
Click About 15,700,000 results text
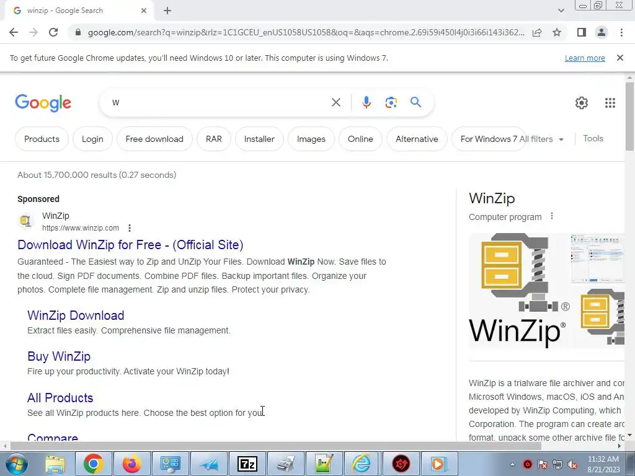pyautogui.click(x=97, y=175)
